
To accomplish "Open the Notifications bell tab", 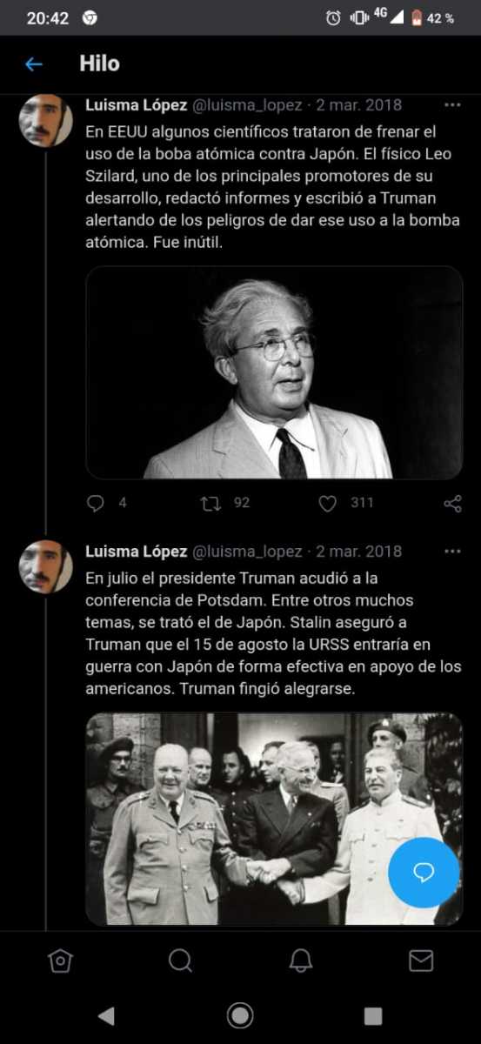I will pyautogui.click(x=301, y=960).
